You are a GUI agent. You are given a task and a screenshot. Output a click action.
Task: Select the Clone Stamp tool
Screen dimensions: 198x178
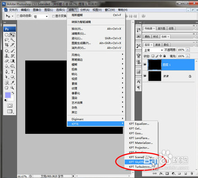coord(6,56)
